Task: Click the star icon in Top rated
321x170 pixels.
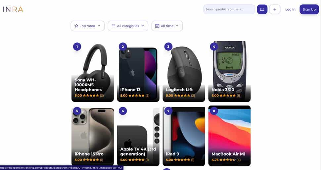Action: 76,26
